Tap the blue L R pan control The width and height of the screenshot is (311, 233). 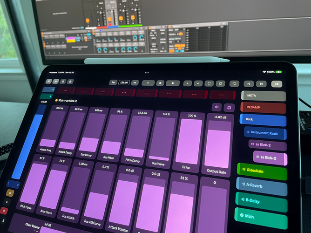(x=13, y=185)
